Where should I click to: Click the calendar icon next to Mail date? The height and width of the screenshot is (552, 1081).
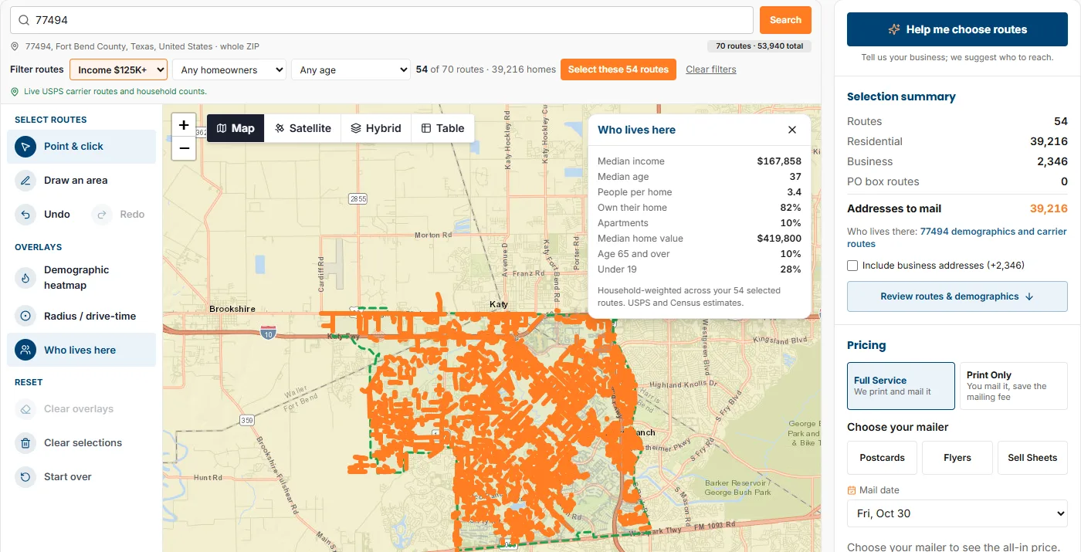click(852, 490)
